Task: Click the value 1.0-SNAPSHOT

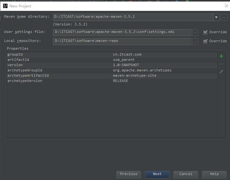Action: pyautogui.click(x=126, y=65)
